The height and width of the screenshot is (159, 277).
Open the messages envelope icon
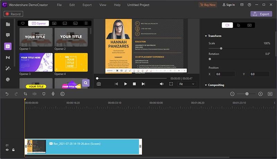(242, 5)
